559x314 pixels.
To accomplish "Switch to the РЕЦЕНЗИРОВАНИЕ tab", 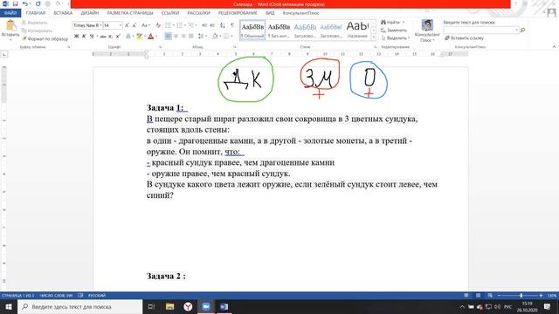I will tap(238, 13).
